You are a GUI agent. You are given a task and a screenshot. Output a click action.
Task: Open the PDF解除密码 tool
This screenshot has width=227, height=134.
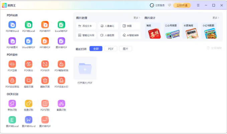click(61, 66)
